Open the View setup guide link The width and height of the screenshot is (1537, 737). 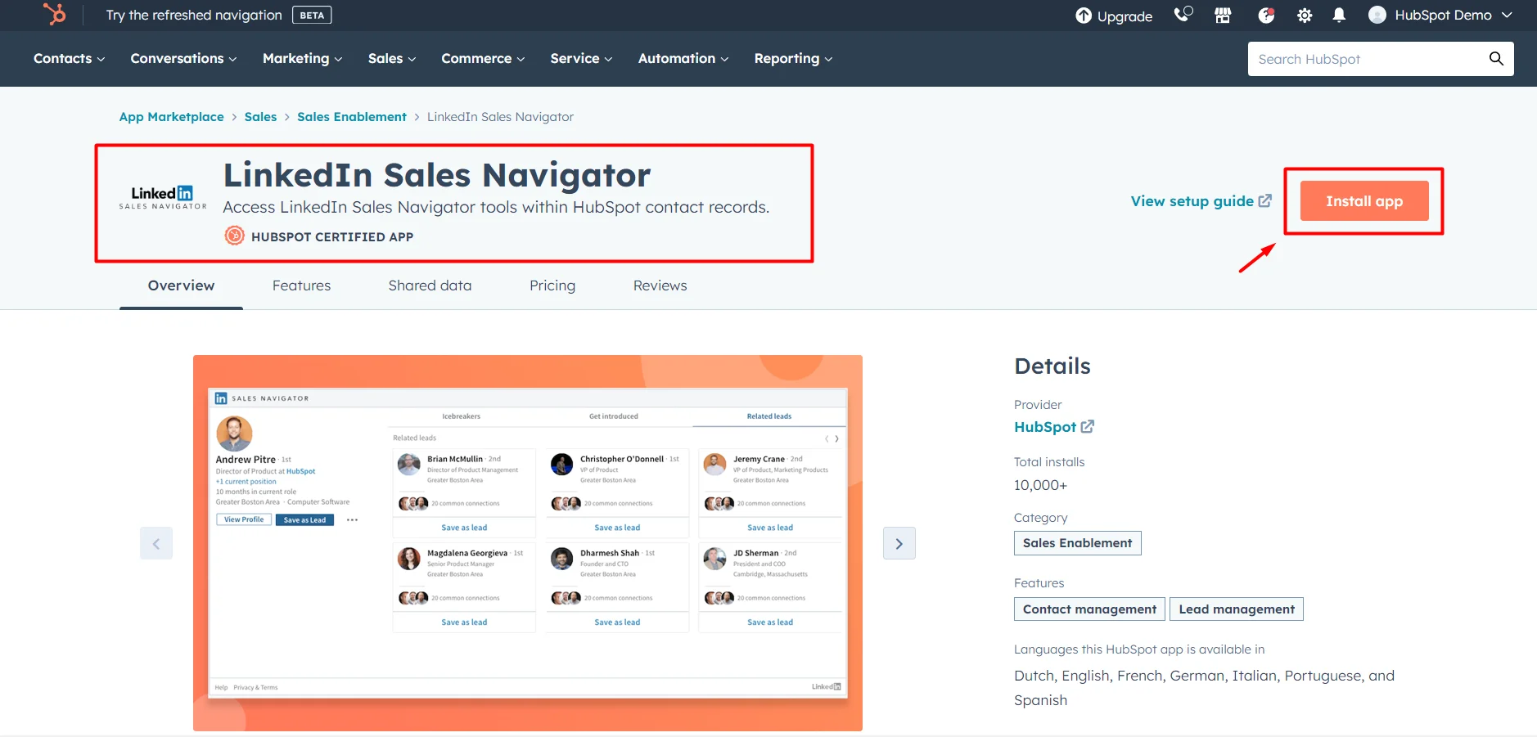point(1200,200)
